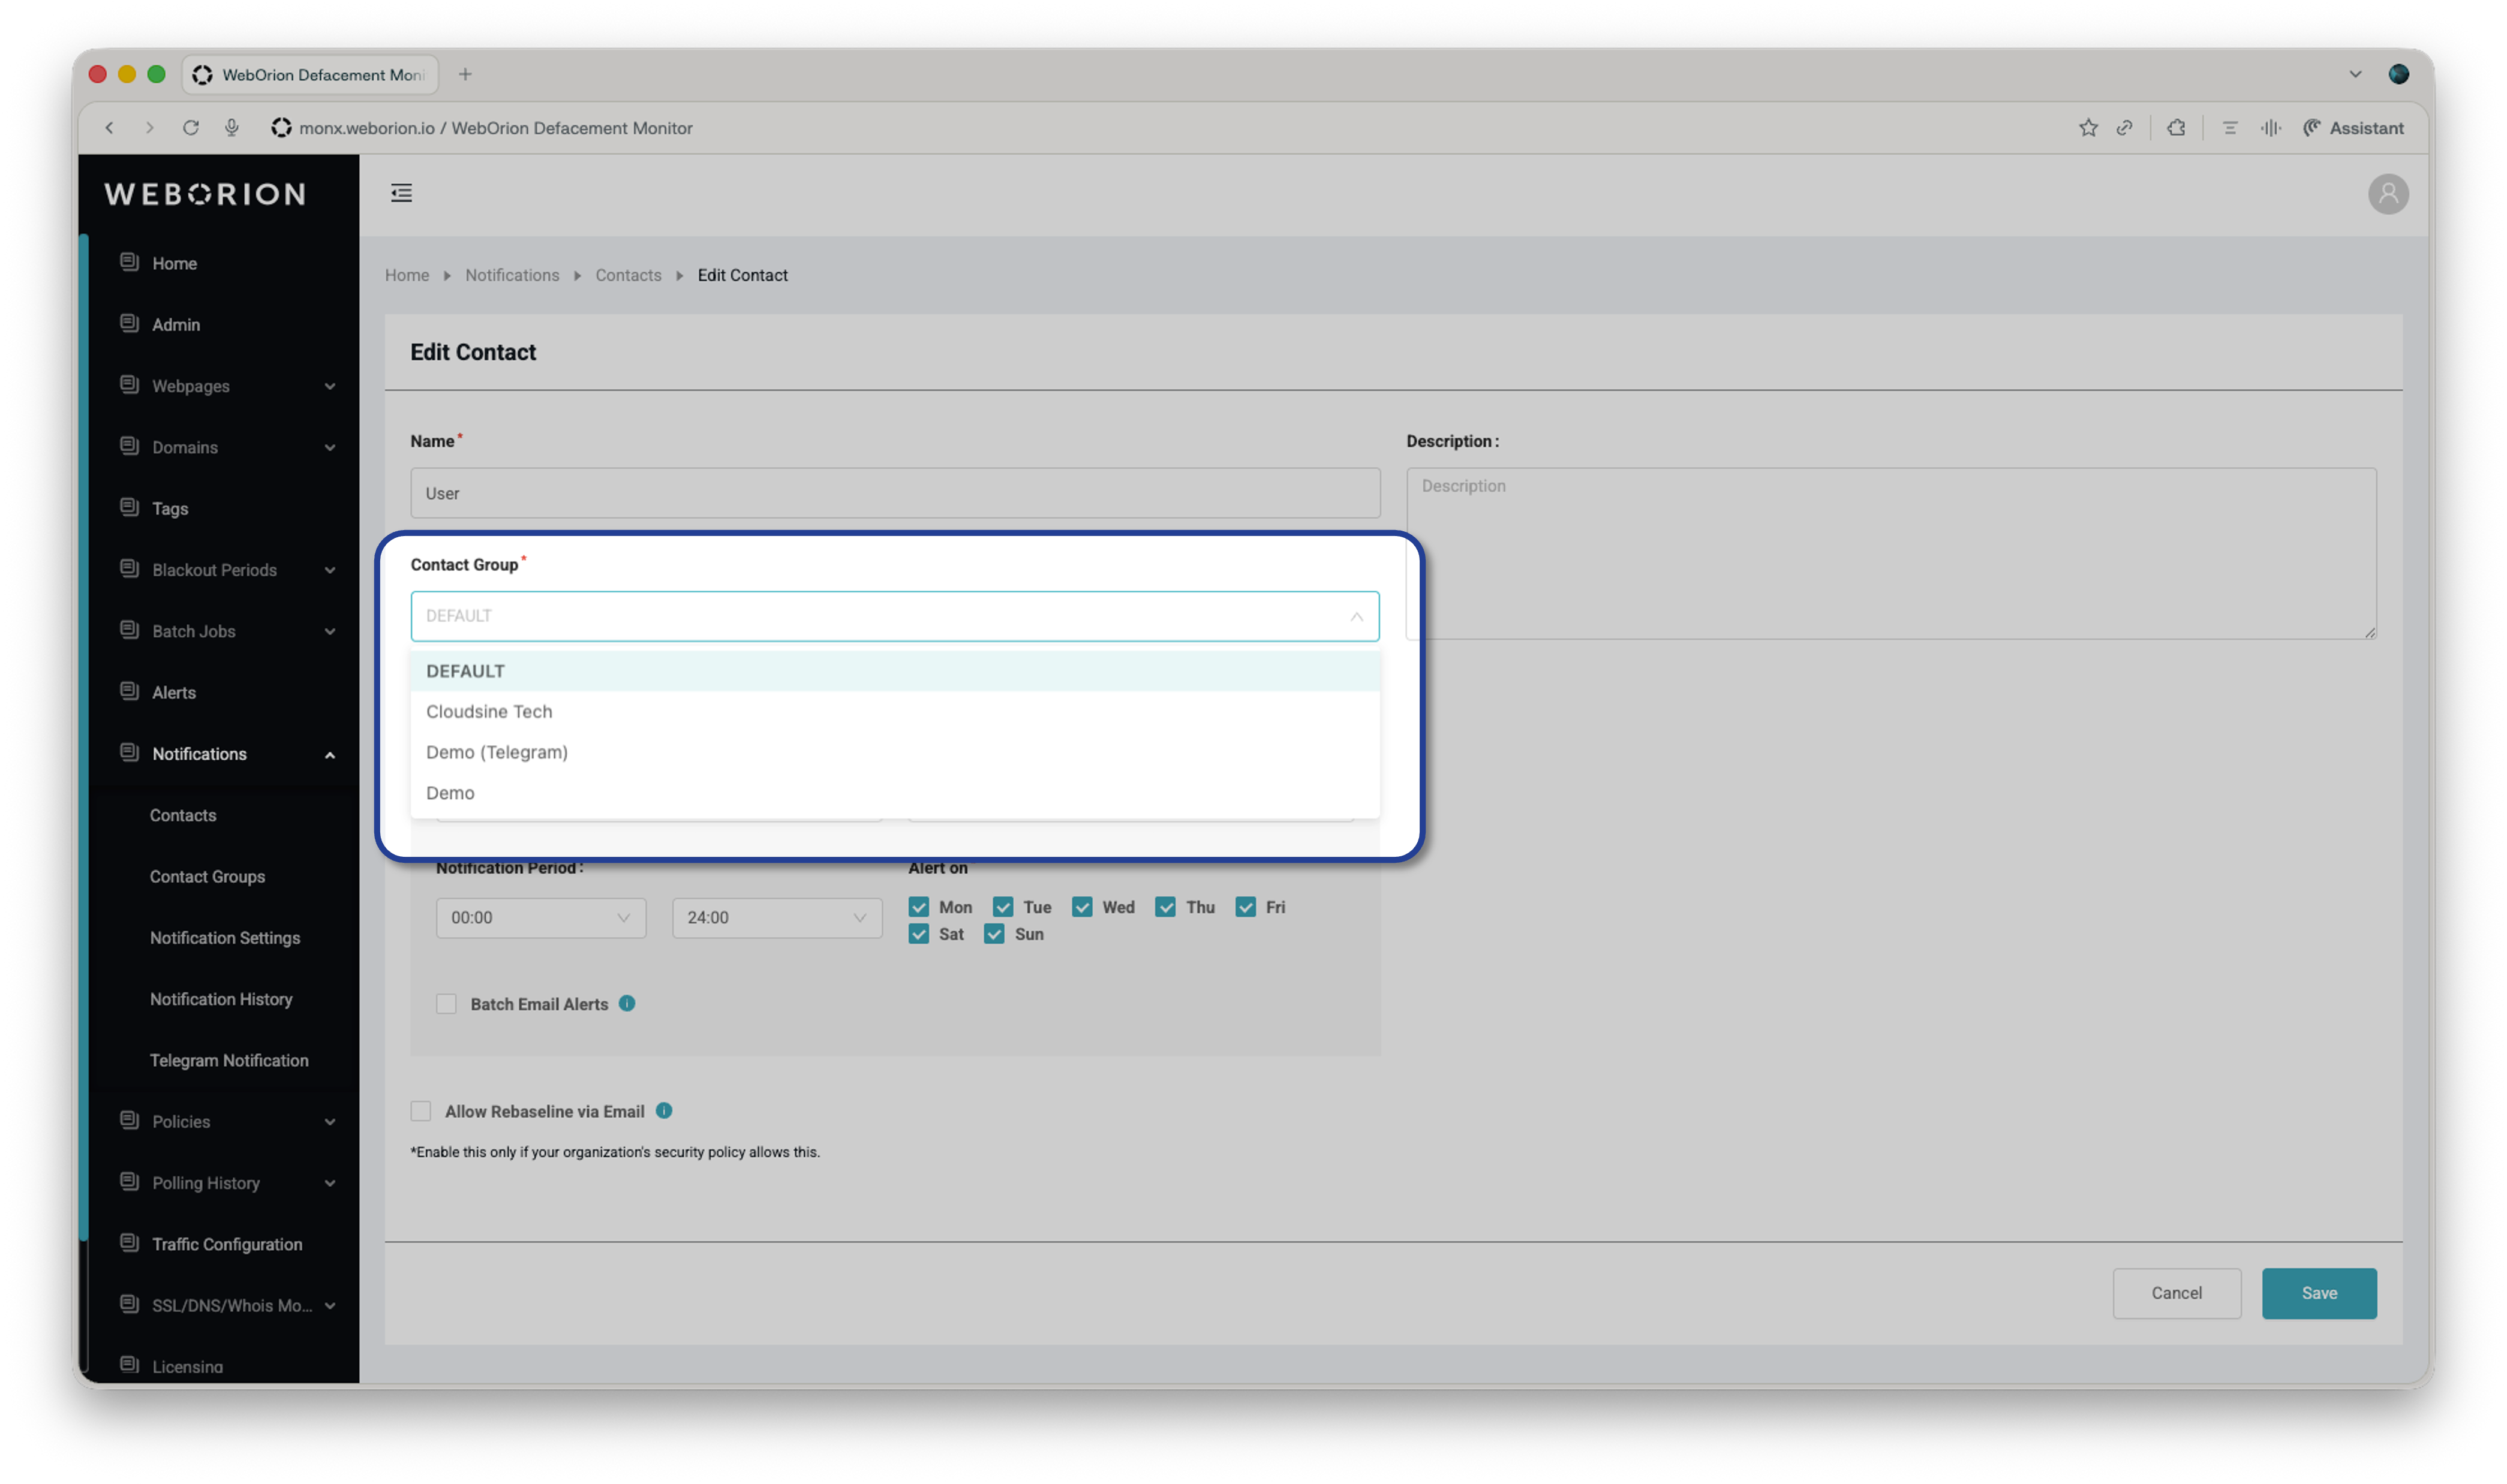Select the Tags icon in the sidebar

[x=129, y=507]
